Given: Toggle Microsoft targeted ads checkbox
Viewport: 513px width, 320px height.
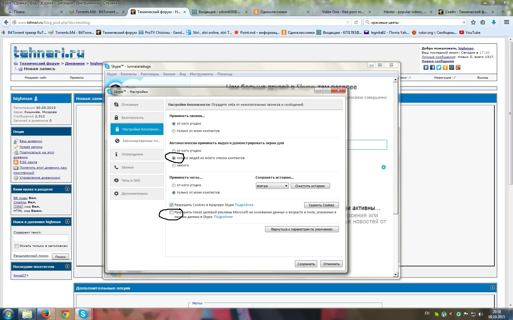Looking at the screenshot, I should (x=171, y=212).
